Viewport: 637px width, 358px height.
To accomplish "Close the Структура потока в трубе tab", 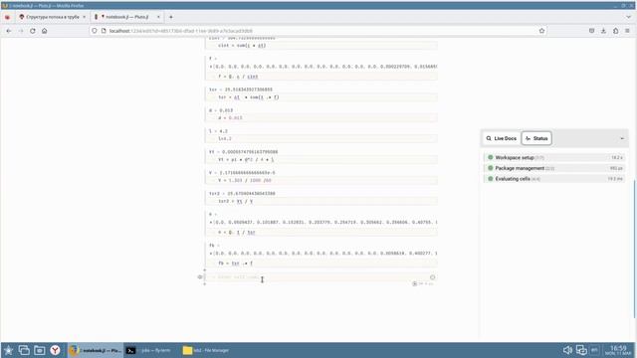I will 84,17.
